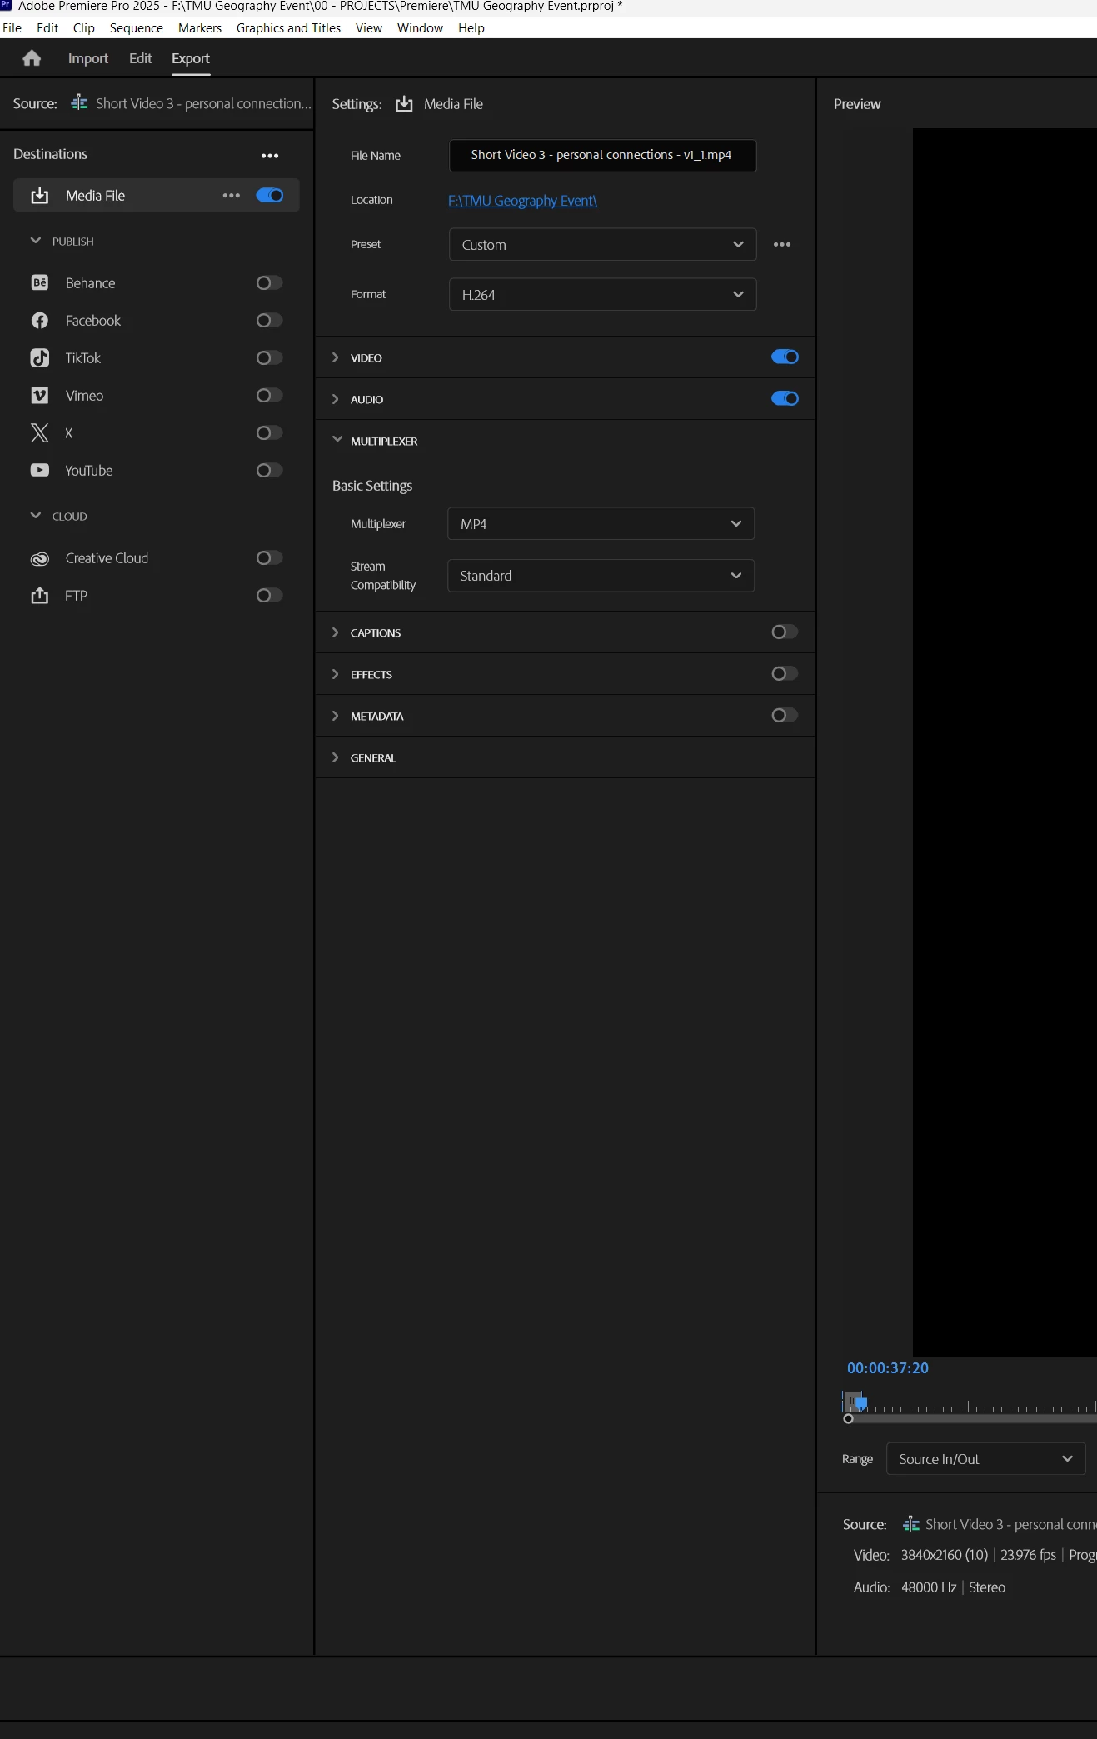Open the Multiplexer MP4 dropdown
Viewport: 1097px width, 1739px height.
[x=601, y=523]
